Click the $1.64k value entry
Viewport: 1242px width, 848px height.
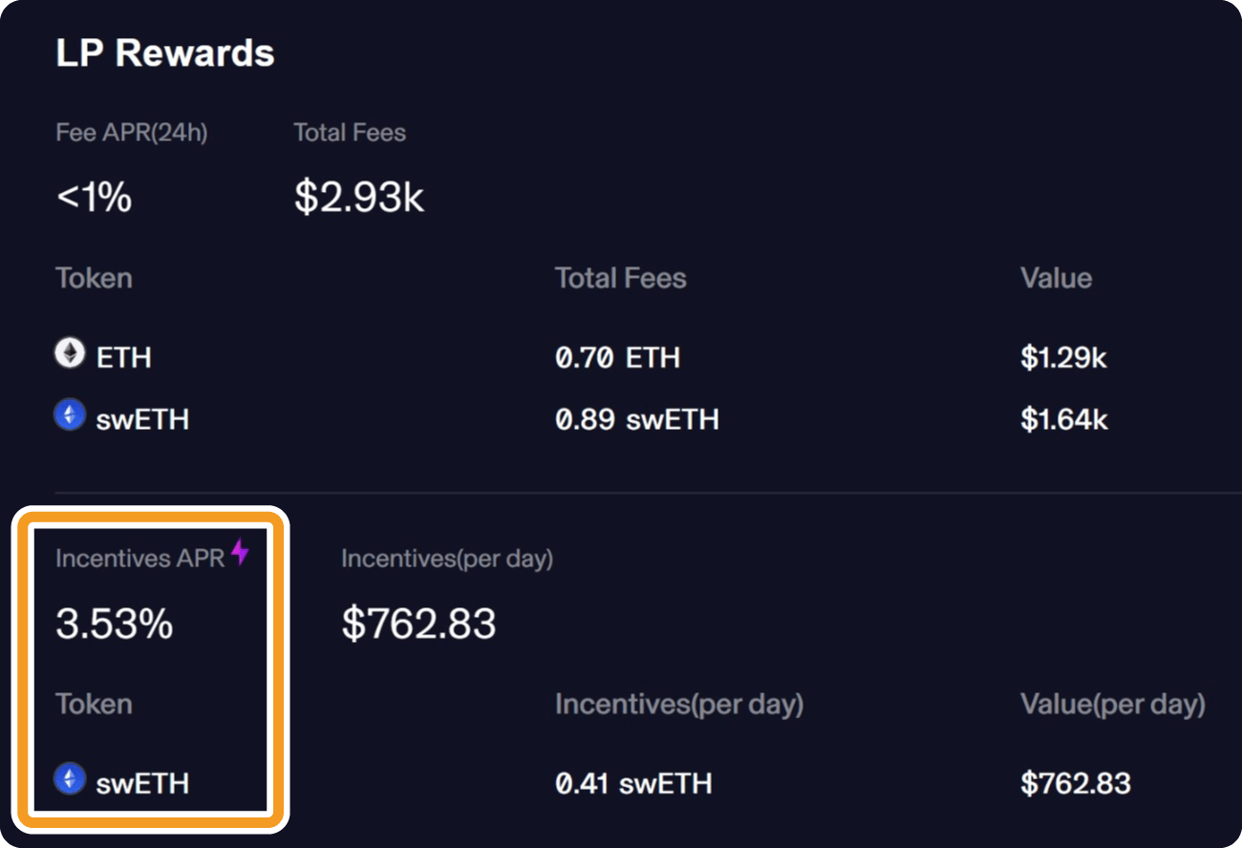click(1064, 419)
